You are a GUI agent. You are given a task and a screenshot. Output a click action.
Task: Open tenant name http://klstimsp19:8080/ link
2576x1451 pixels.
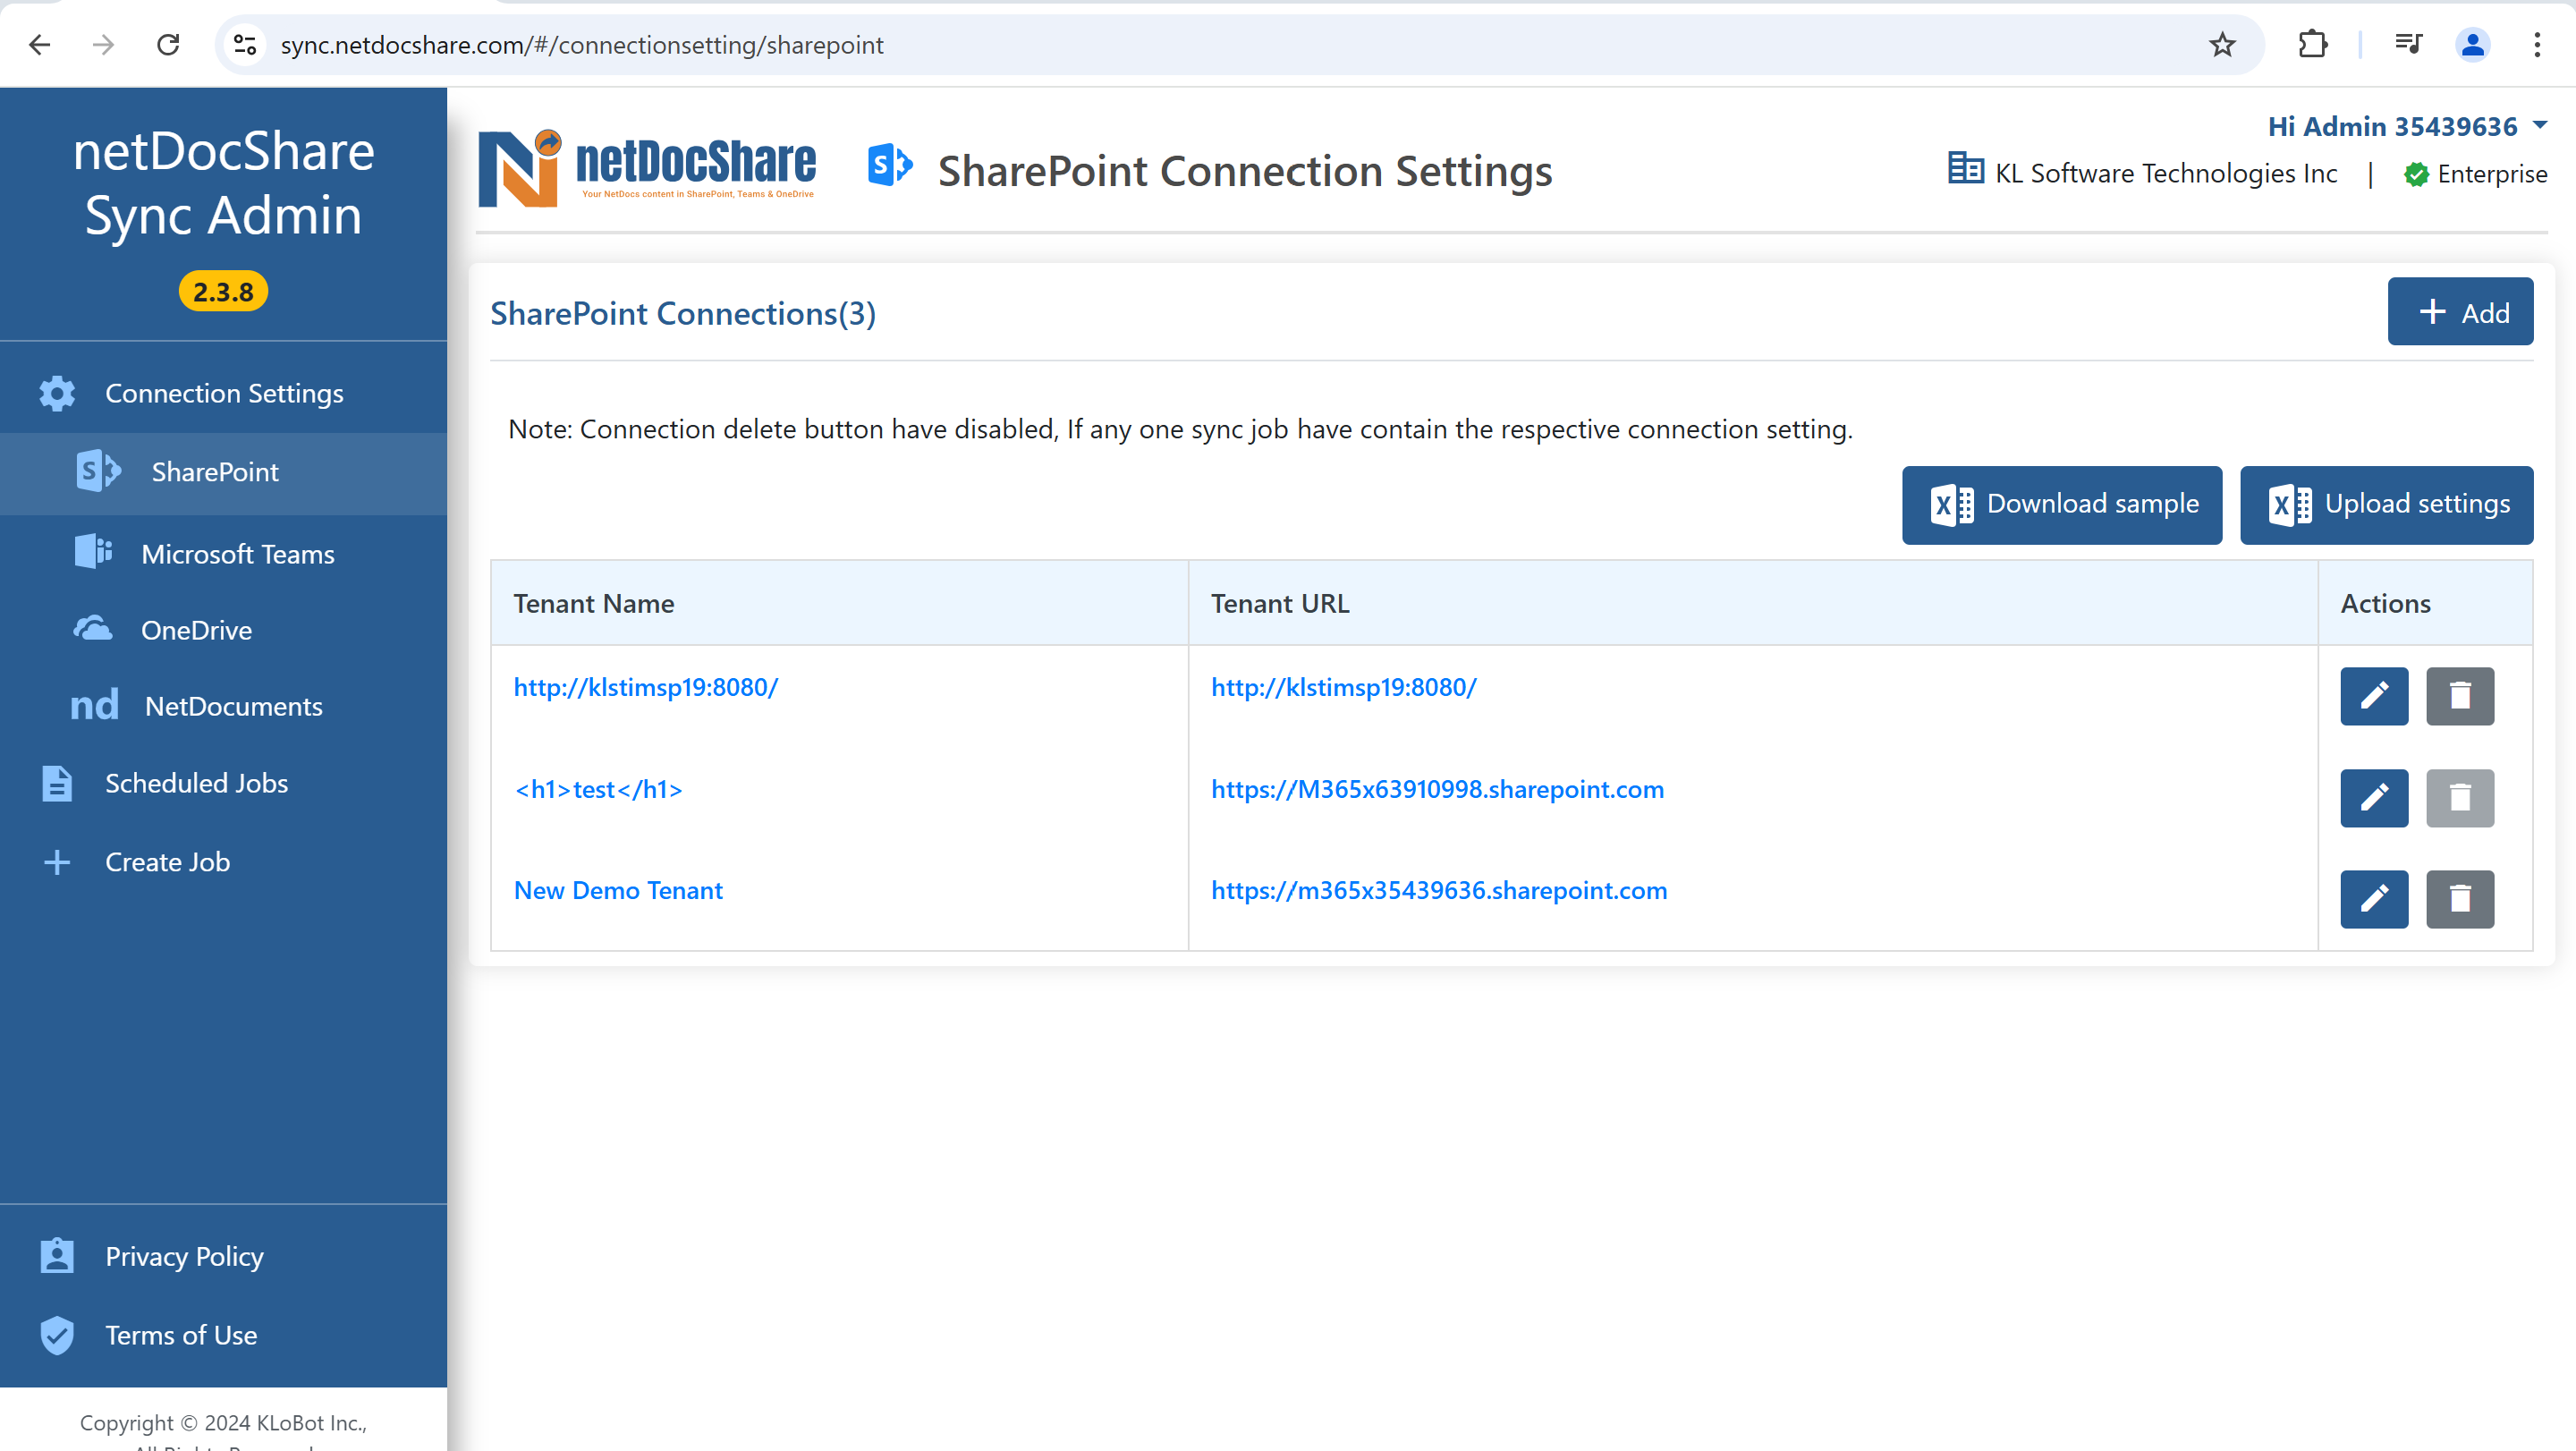point(645,687)
